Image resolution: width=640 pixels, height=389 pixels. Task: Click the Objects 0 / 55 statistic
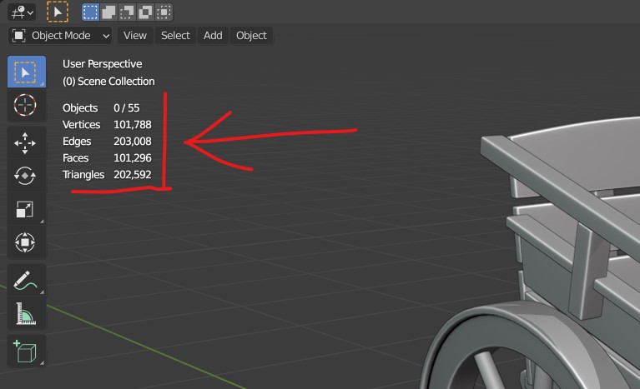[x=101, y=108]
